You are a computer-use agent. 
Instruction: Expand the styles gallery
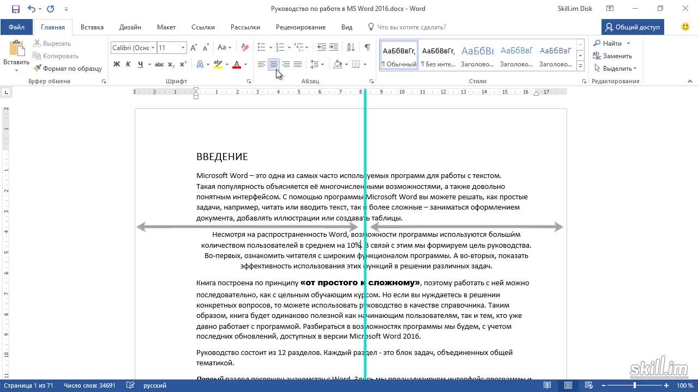pyautogui.click(x=580, y=66)
